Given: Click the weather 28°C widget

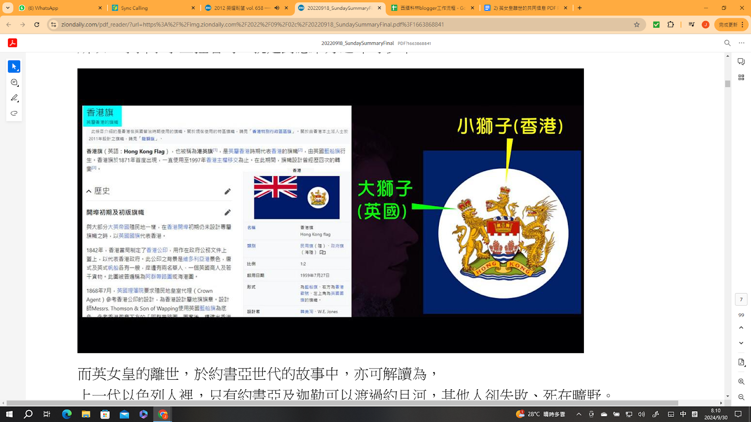Looking at the screenshot, I should coord(541,414).
